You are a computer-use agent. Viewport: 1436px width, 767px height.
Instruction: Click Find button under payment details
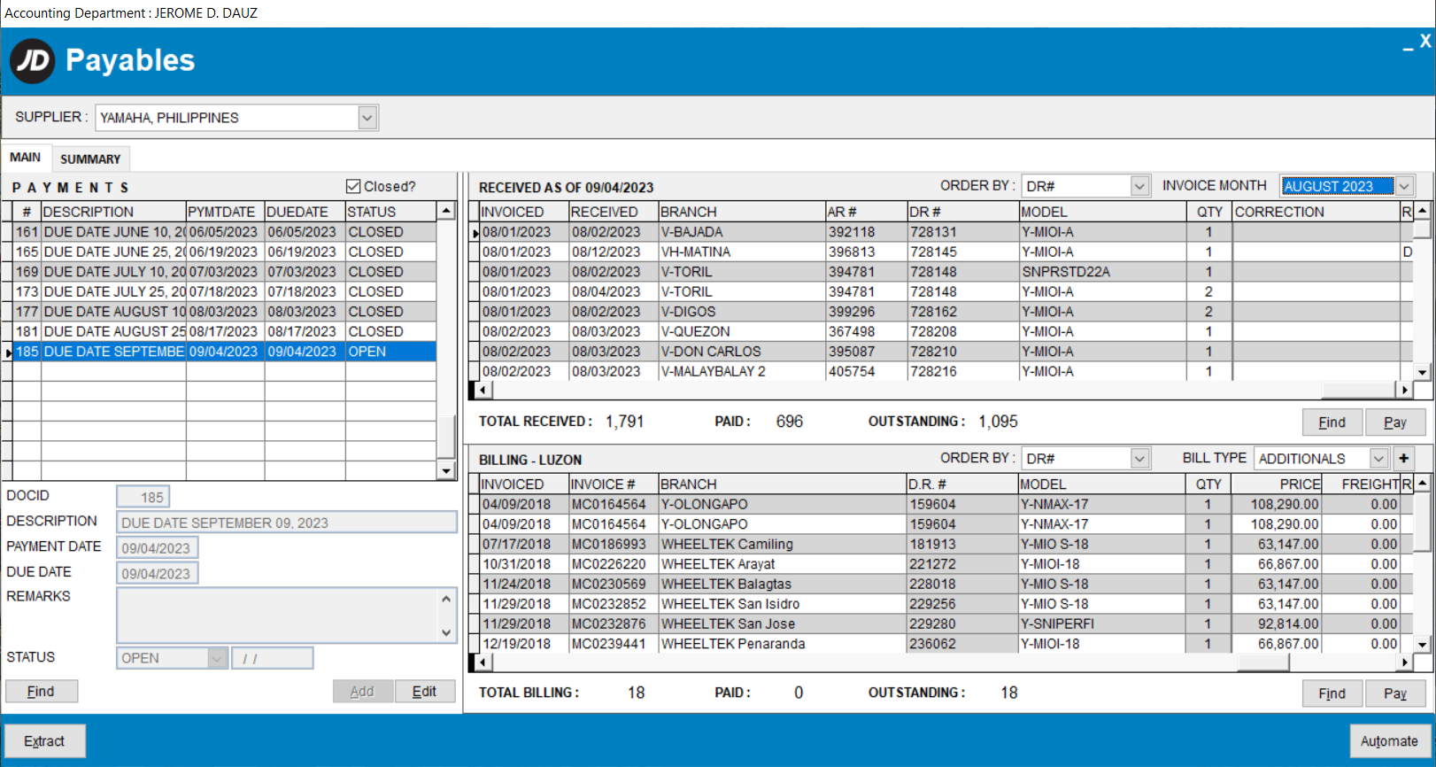tap(42, 691)
